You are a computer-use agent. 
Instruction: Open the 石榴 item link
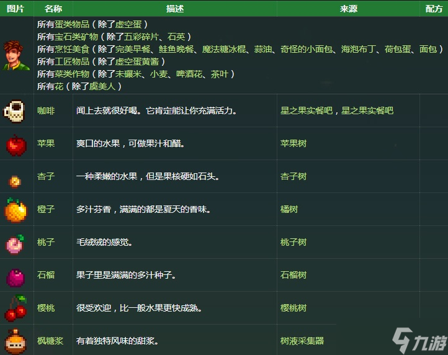(46, 275)
